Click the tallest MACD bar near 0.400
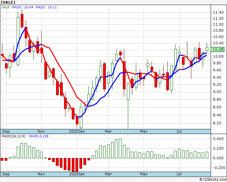The height and width of the screenshot is (182, 227). click(120, 148)
